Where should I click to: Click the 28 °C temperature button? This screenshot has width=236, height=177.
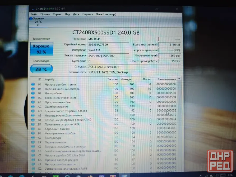click(x=41, y=69)
